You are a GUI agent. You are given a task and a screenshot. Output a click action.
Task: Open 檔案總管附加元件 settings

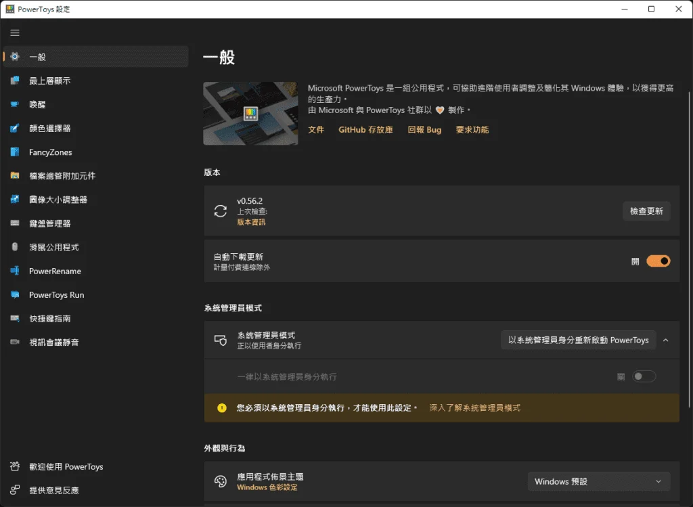[95, 175]
